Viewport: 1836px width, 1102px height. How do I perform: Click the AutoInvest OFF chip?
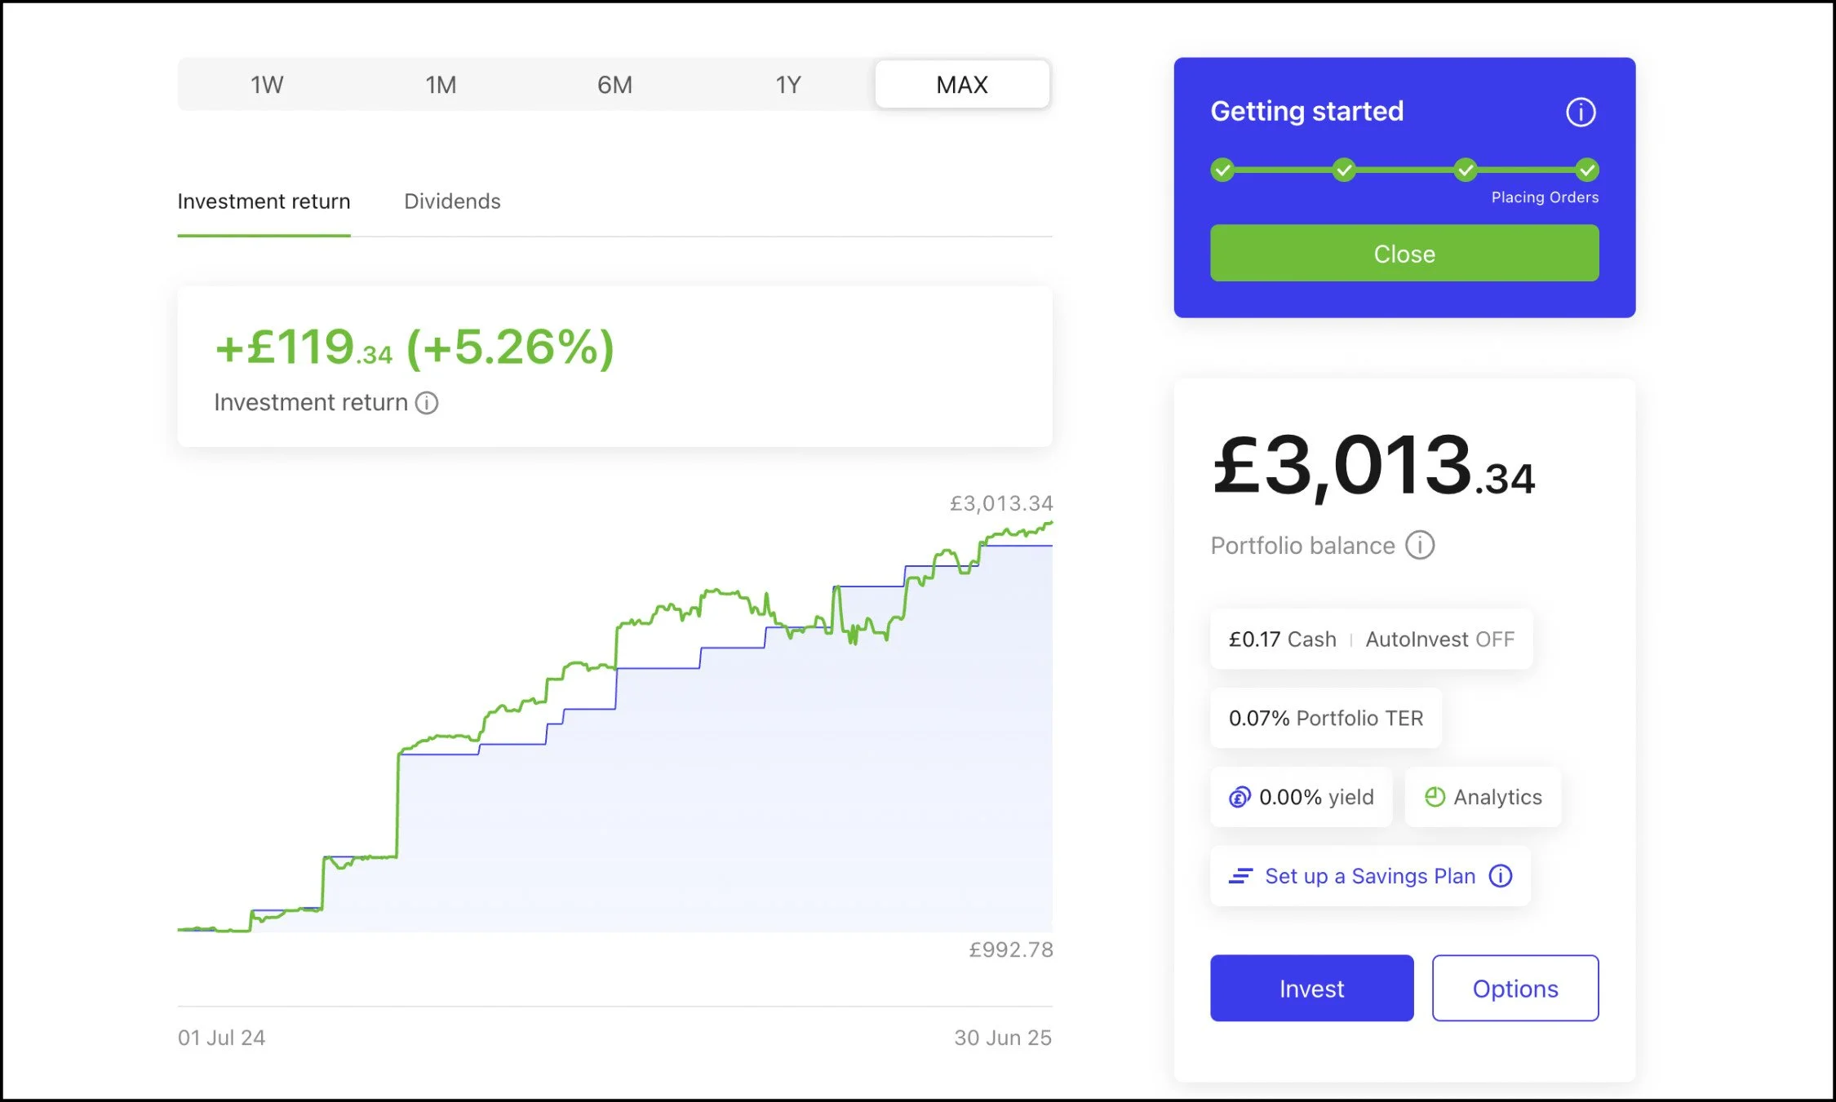tap(1439, 640)
